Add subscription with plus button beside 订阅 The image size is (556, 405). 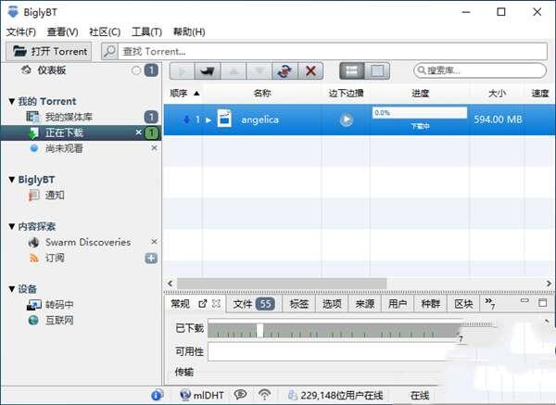151,258
